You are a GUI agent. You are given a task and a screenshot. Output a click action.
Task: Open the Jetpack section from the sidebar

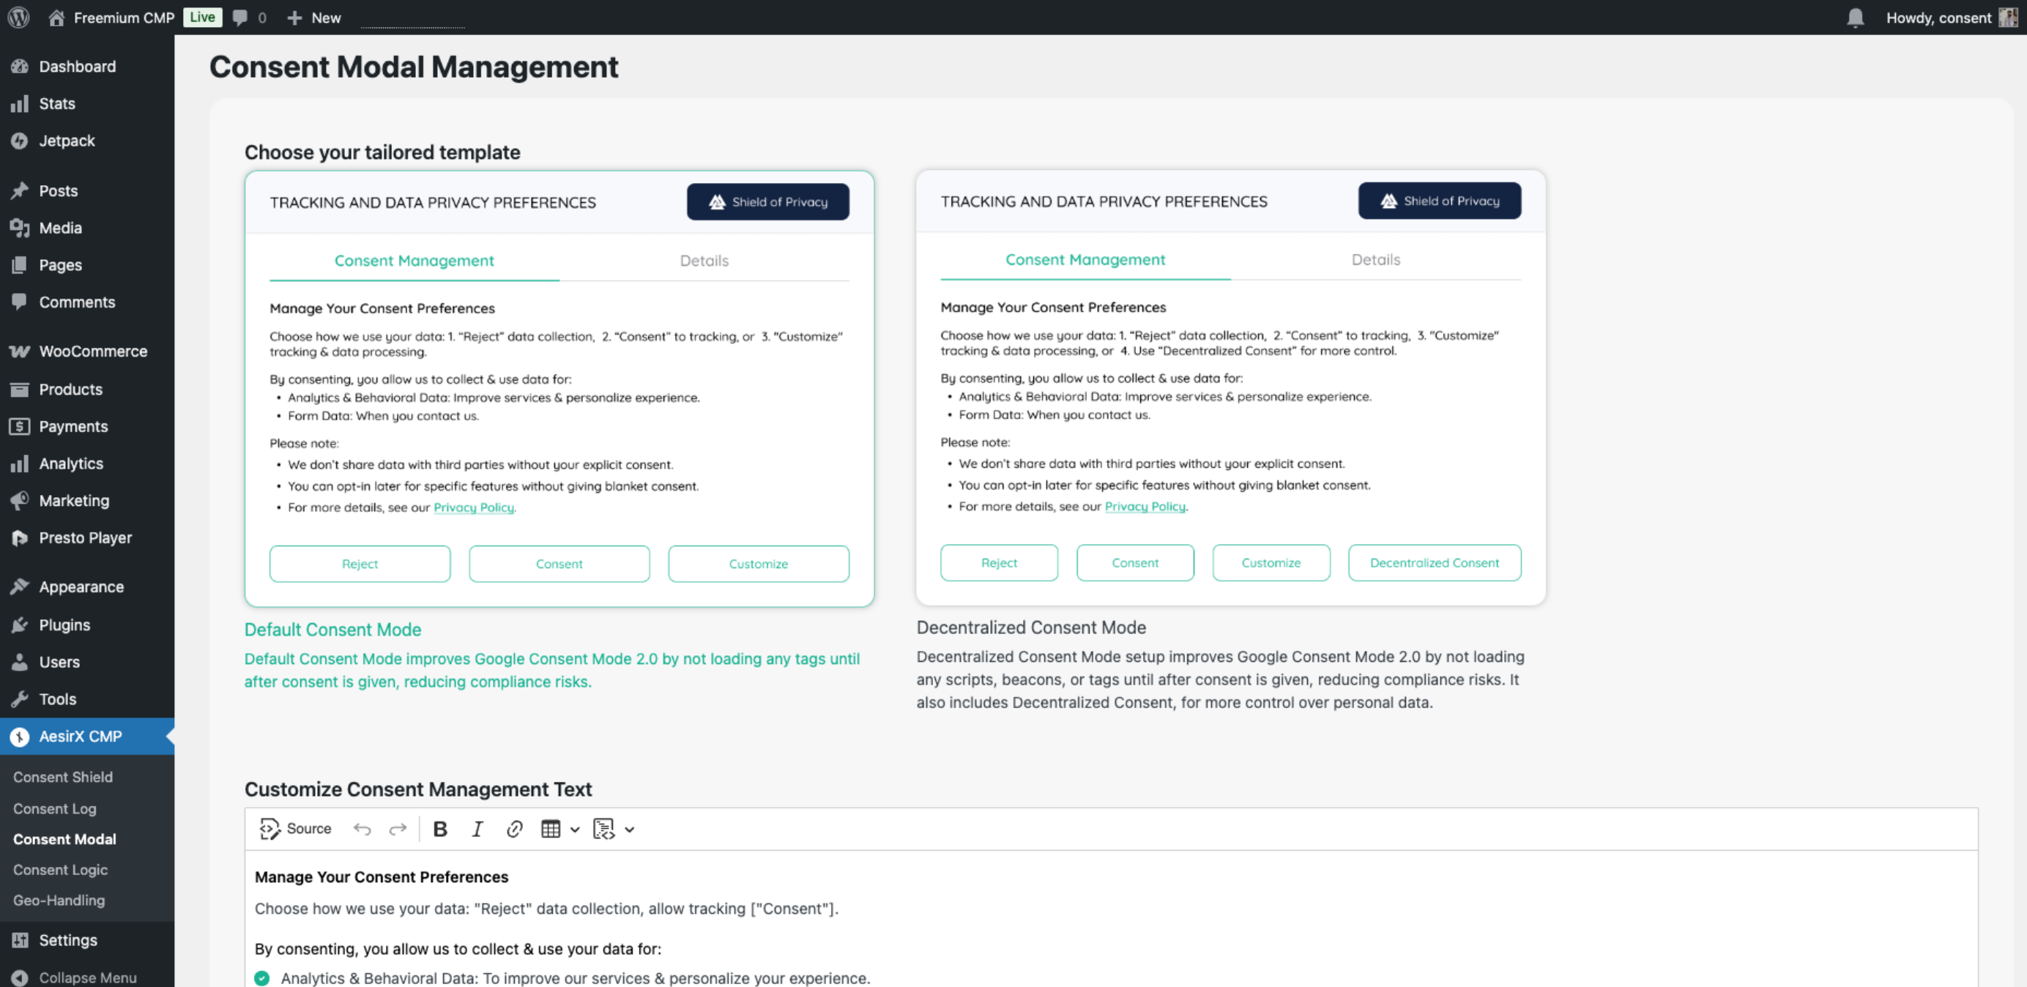click(67, 141)
